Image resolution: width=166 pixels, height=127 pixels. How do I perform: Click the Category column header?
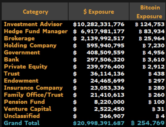tap(35, 12)
